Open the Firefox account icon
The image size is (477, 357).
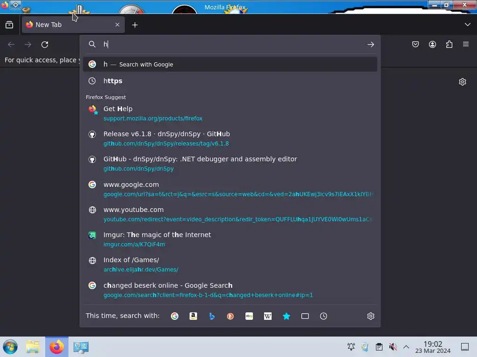(432, 44)
